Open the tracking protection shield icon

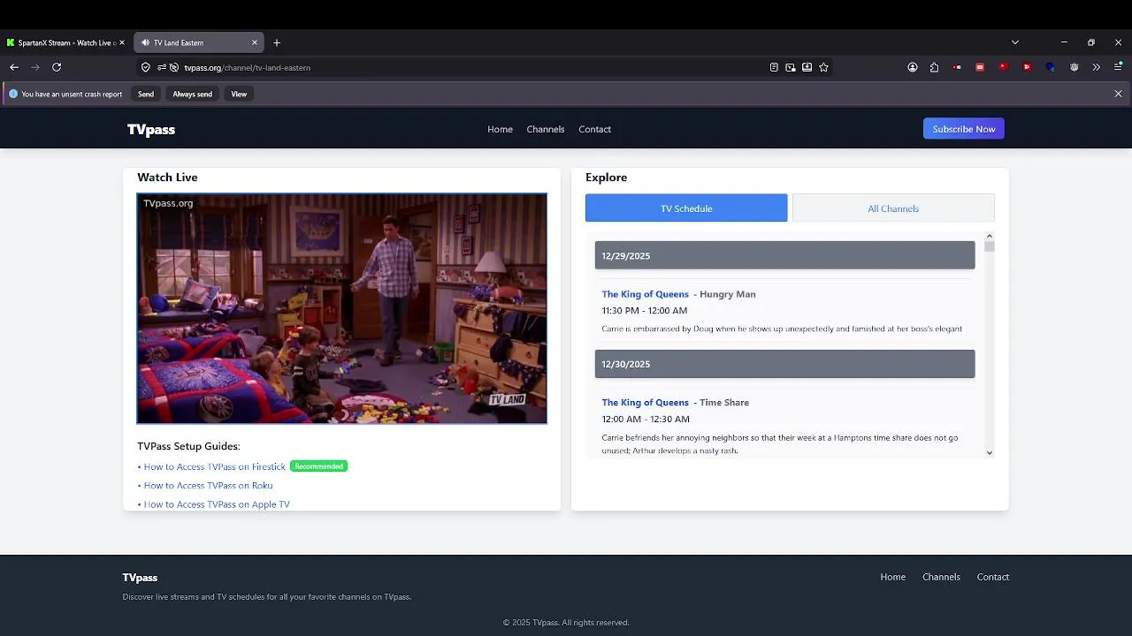coord(146,67)
